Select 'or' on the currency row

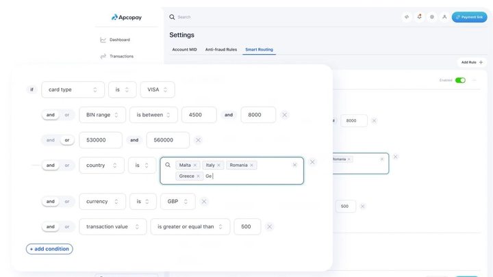coord(67,202)
